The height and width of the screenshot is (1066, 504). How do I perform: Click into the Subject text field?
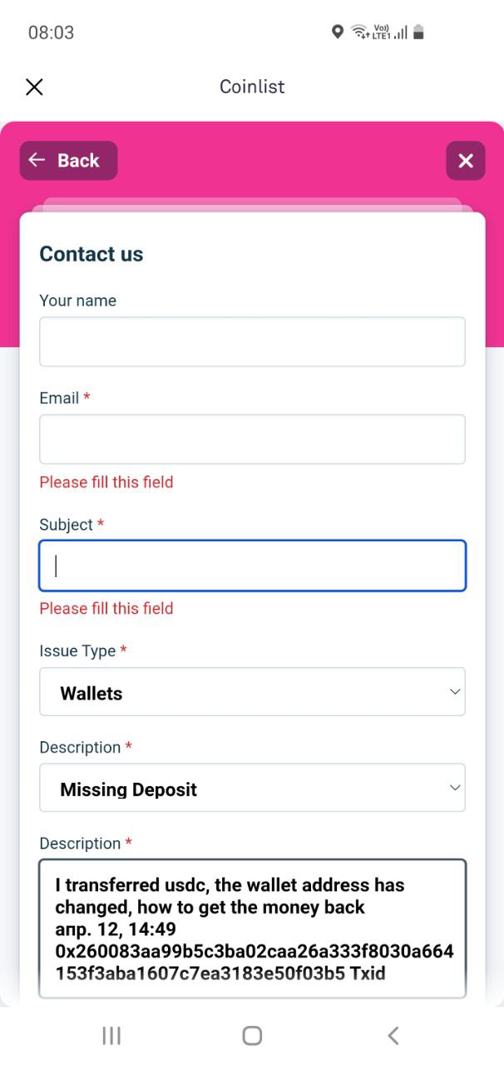(x=252, y=565)
